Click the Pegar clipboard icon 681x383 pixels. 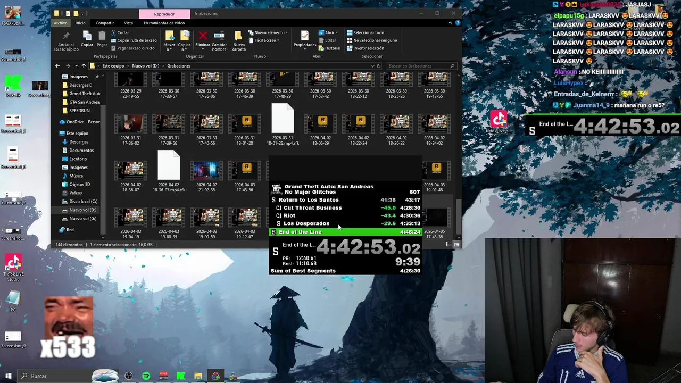pyautogui.click(x=102, y=36)
